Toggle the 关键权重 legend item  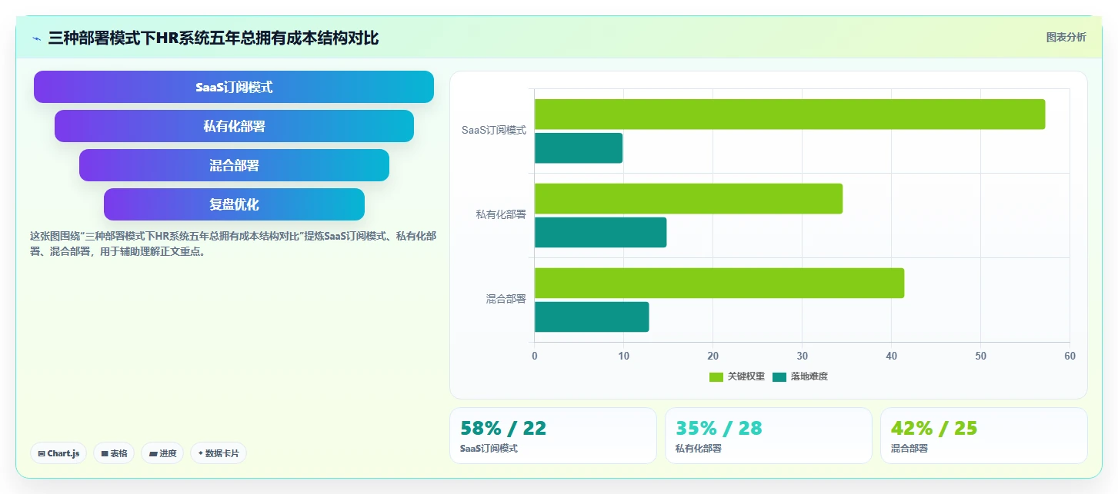pyautogui.click(x=737, y=376)
